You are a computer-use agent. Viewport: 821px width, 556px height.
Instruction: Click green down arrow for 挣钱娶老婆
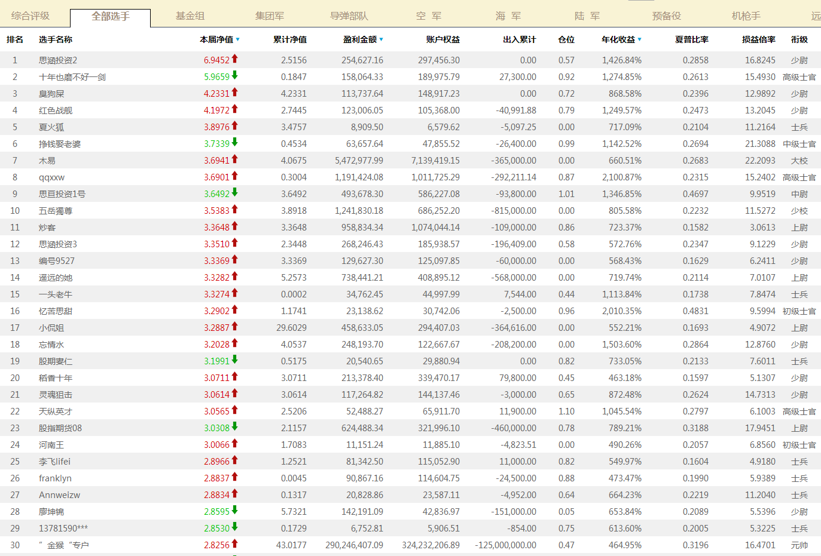(x=235, y=142)
